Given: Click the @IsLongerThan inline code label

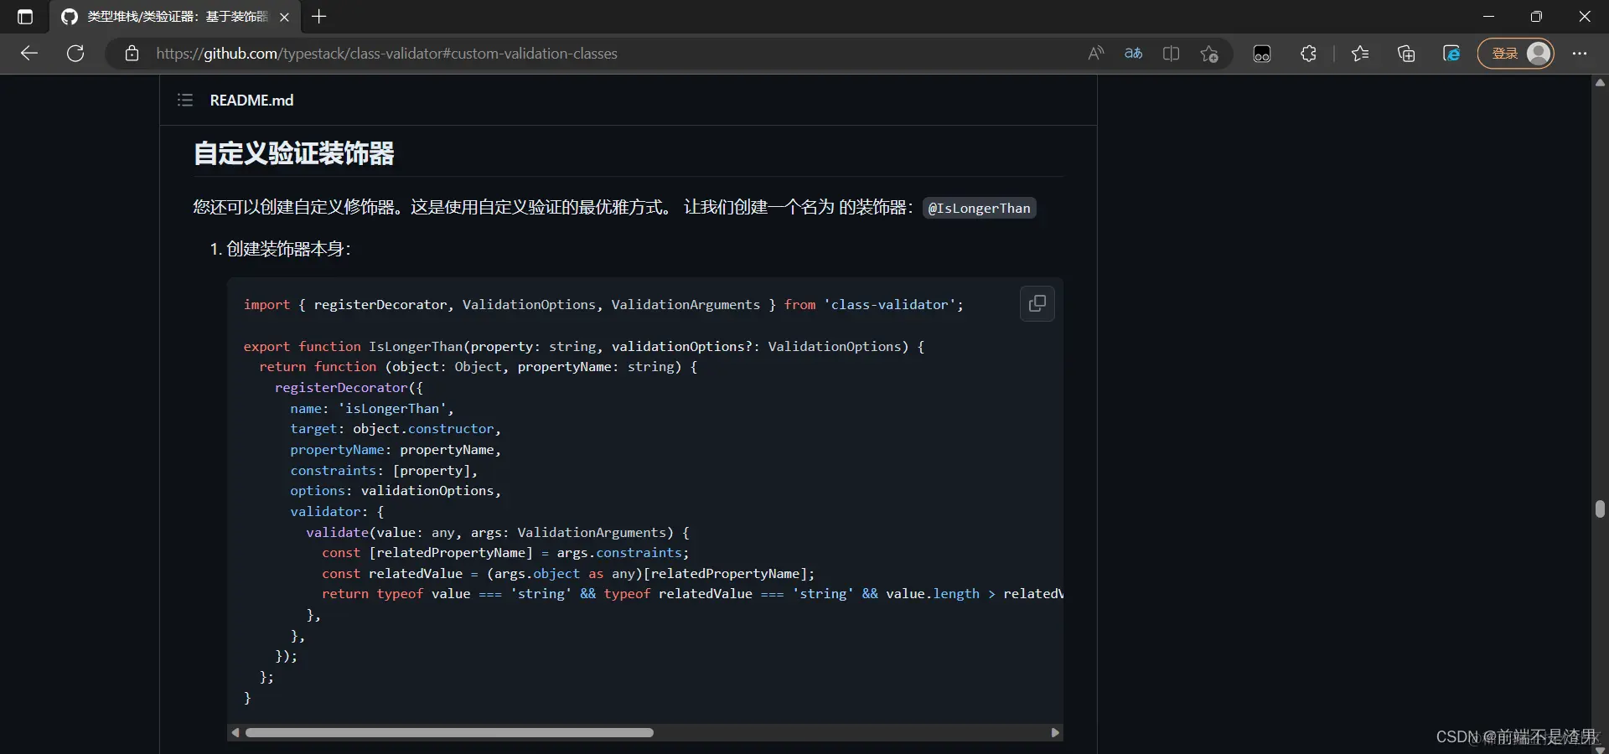Looking at the screenshot, I should [x=979, y=208].
